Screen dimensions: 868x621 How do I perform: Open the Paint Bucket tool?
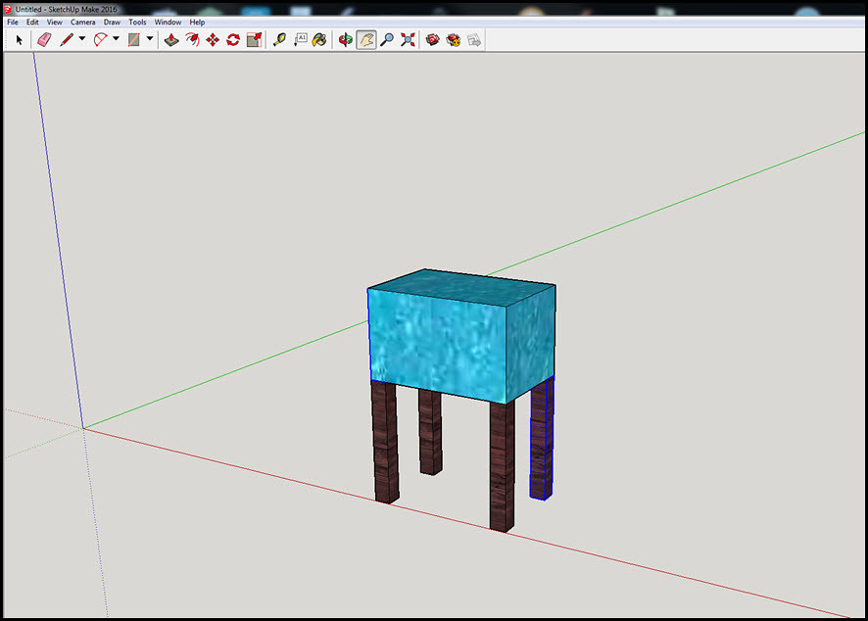point(319,40)
